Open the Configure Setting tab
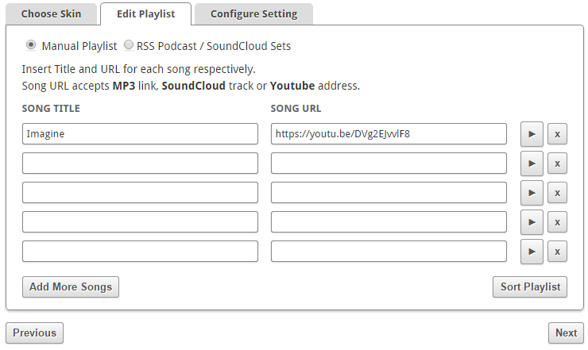 [253, 14]
